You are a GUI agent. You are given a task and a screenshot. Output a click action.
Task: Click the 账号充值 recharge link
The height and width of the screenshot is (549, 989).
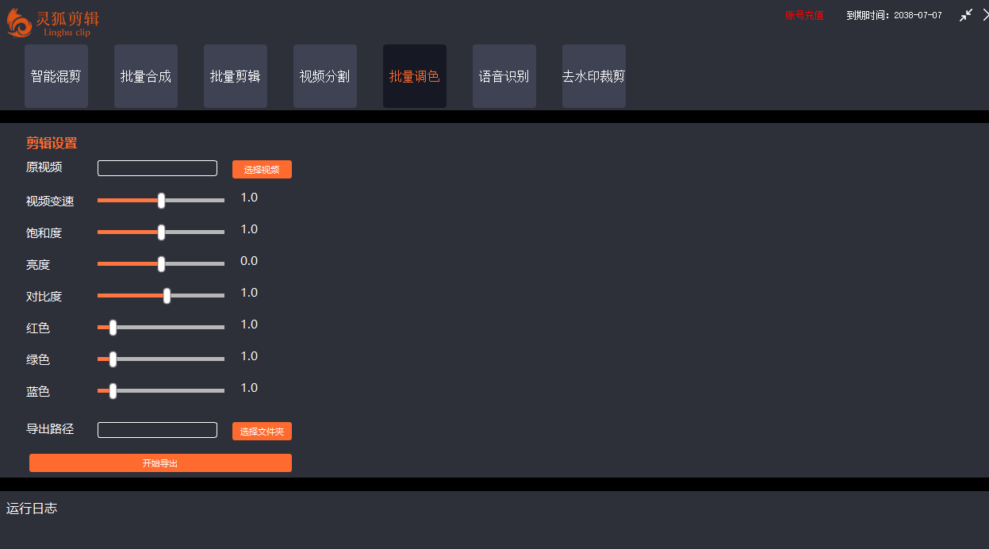804,15
